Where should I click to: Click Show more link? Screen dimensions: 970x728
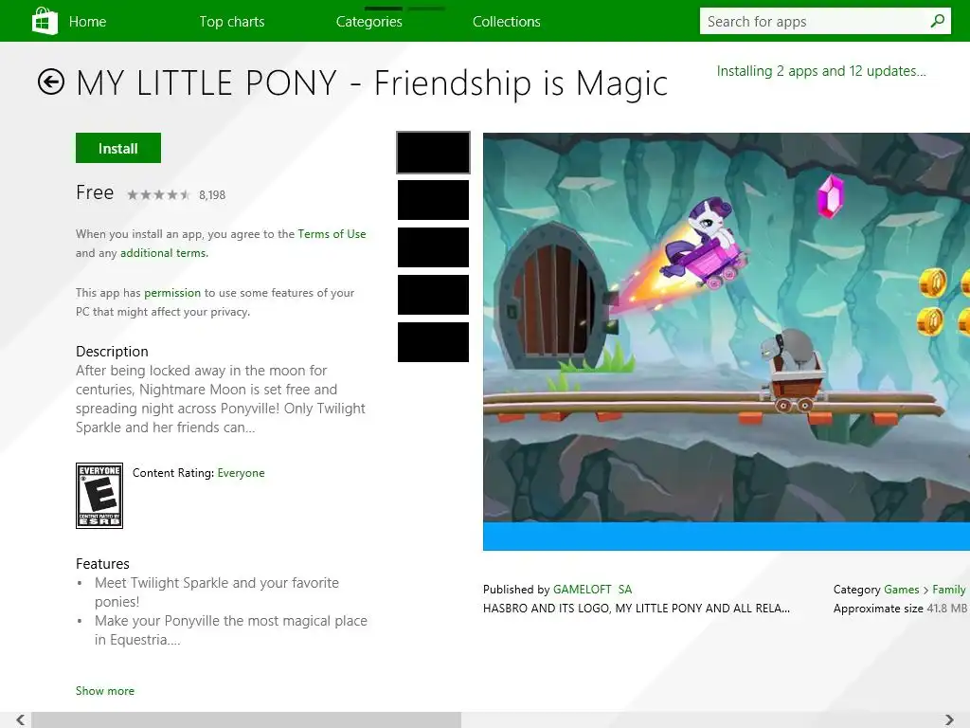coord(105,691)
